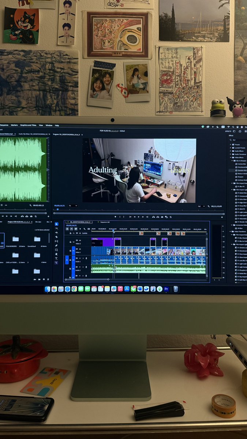Open Premiere Pro from the Dock
This screenshot has height=439, width=247.
(x=166, y=289)
